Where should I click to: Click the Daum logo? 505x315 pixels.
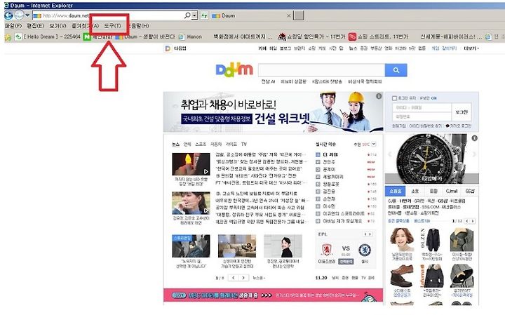click(234, 70)
